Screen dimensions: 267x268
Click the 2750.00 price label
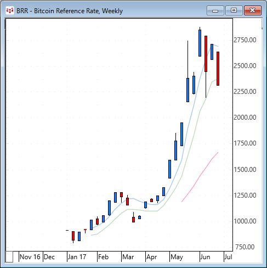tap(245, 40)
